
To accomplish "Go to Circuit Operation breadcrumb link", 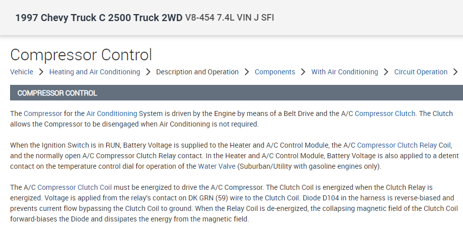I will (421, 72).
